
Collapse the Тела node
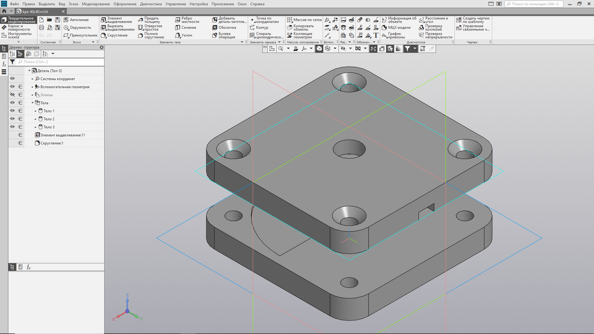tap(33, 102)
